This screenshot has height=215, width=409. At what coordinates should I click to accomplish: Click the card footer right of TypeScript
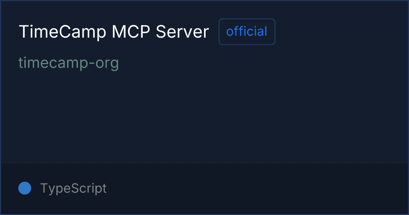point(257,188)
